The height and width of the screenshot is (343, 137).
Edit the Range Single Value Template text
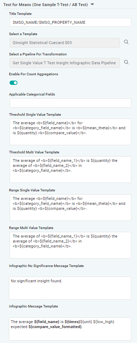(70, 207)
